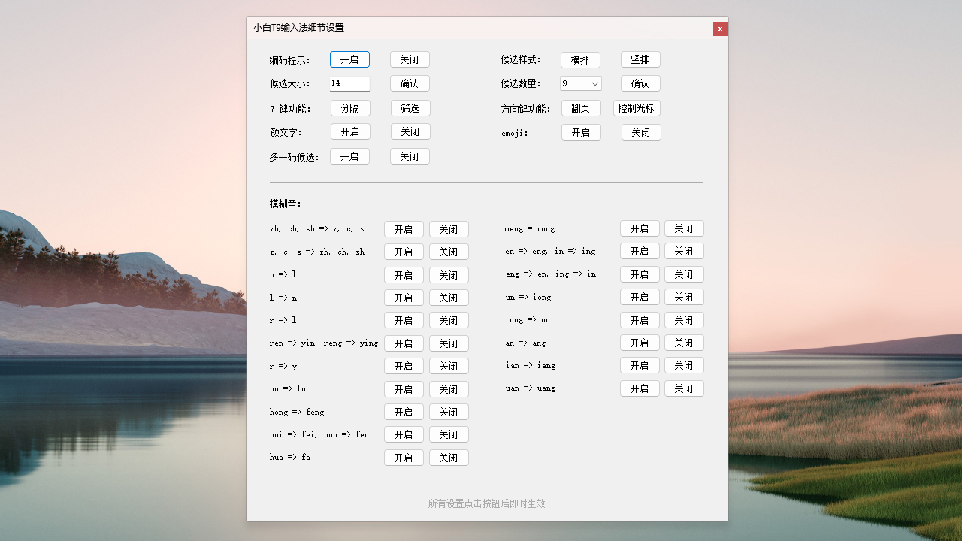Turn off 多一码候选
The width and height of the screenshot is (962, 541).
coord(410,156)
